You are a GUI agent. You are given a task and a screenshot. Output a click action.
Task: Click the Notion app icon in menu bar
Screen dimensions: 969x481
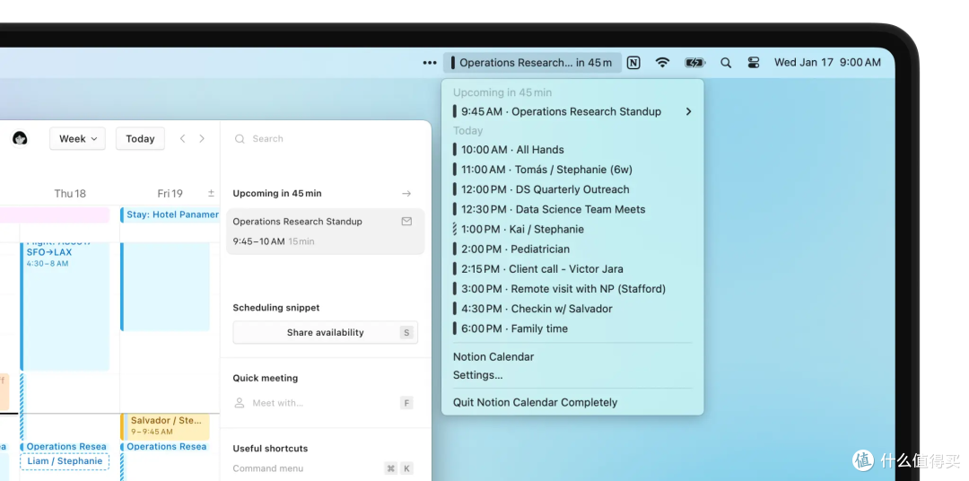(x=633, y=63)
